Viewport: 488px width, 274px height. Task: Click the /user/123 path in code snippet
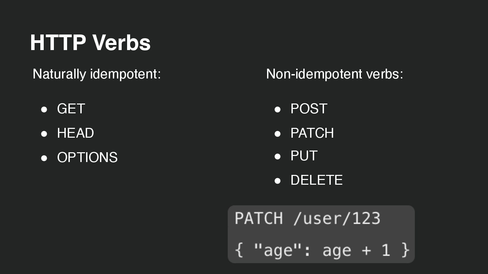click(337, 219)
